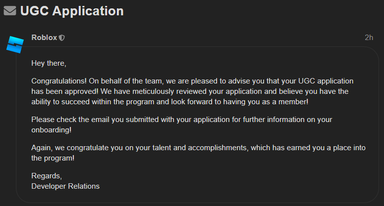Select the UGC Application heading
The image size is (384, 206).
coord(72,11)
